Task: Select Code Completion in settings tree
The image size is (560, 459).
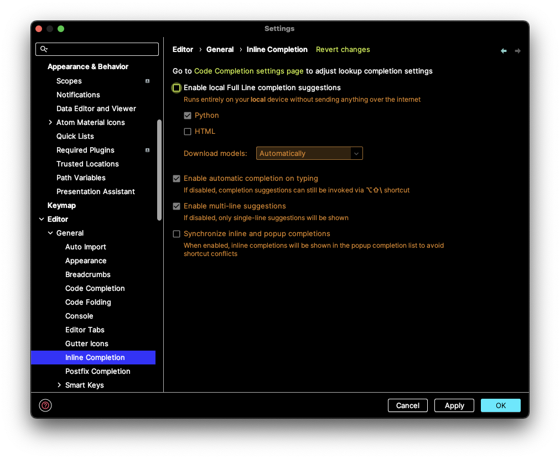Action: click(95, 289)
